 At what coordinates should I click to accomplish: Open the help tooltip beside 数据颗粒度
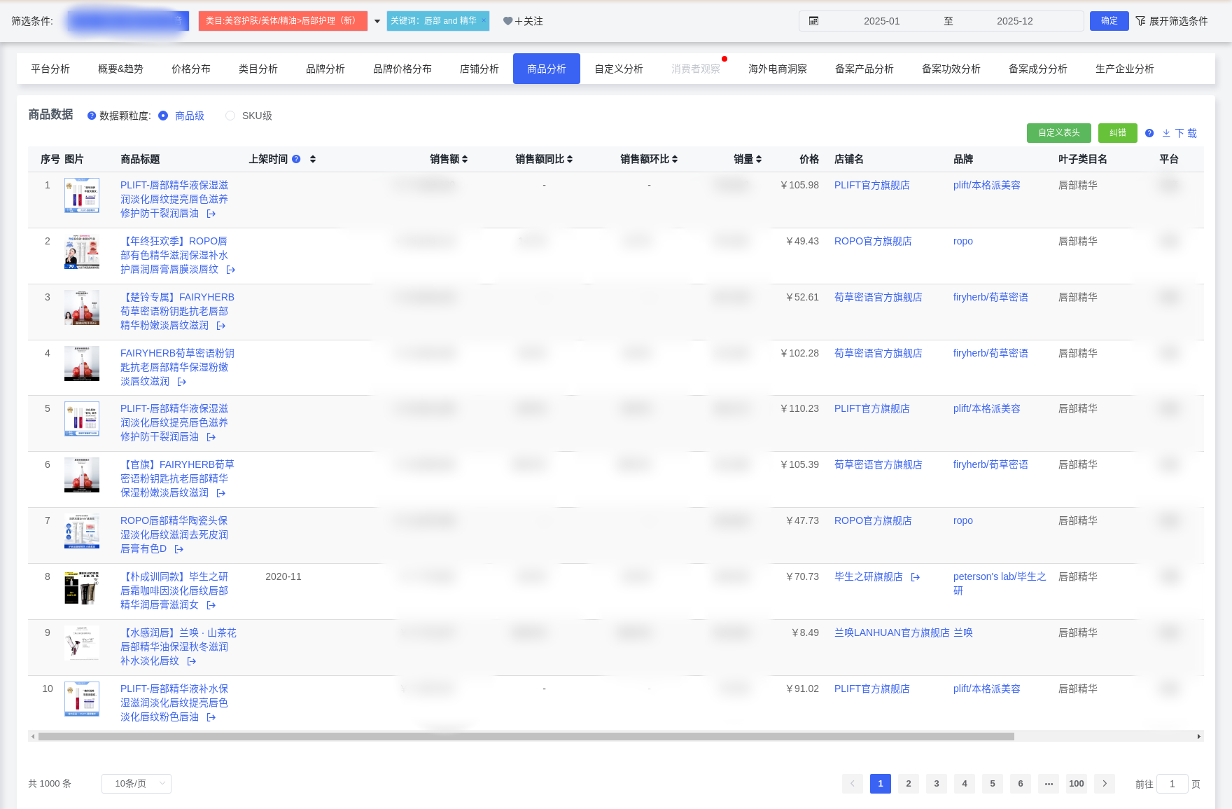click(x=92, y=116)
